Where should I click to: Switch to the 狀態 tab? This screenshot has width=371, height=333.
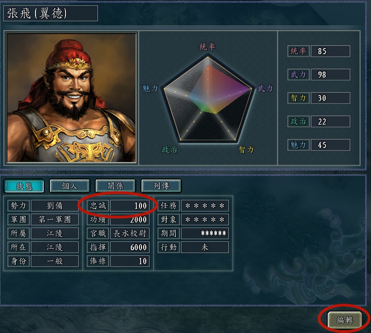click(x=24, y=186)
